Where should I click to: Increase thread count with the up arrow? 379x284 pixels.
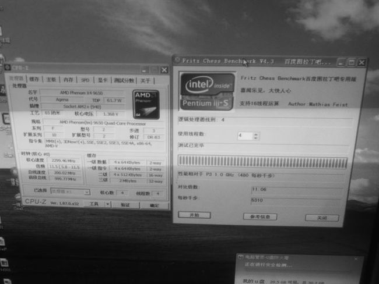point(256,134)
